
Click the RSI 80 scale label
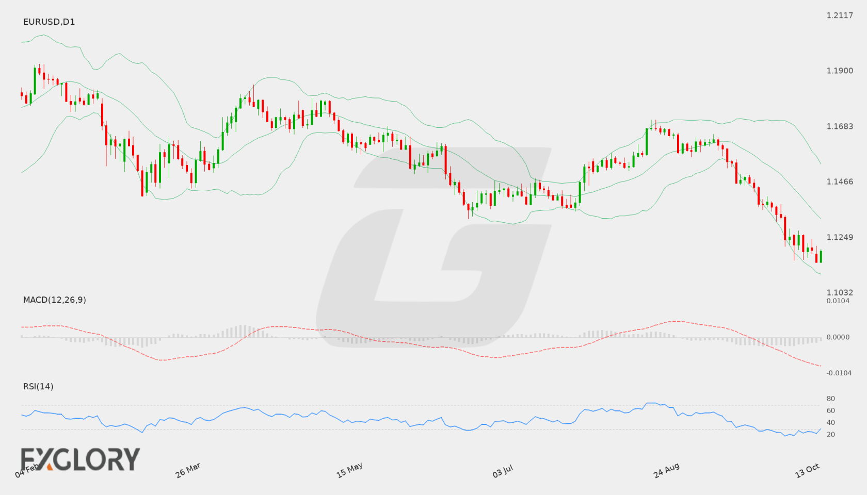(x=831, y=399)
